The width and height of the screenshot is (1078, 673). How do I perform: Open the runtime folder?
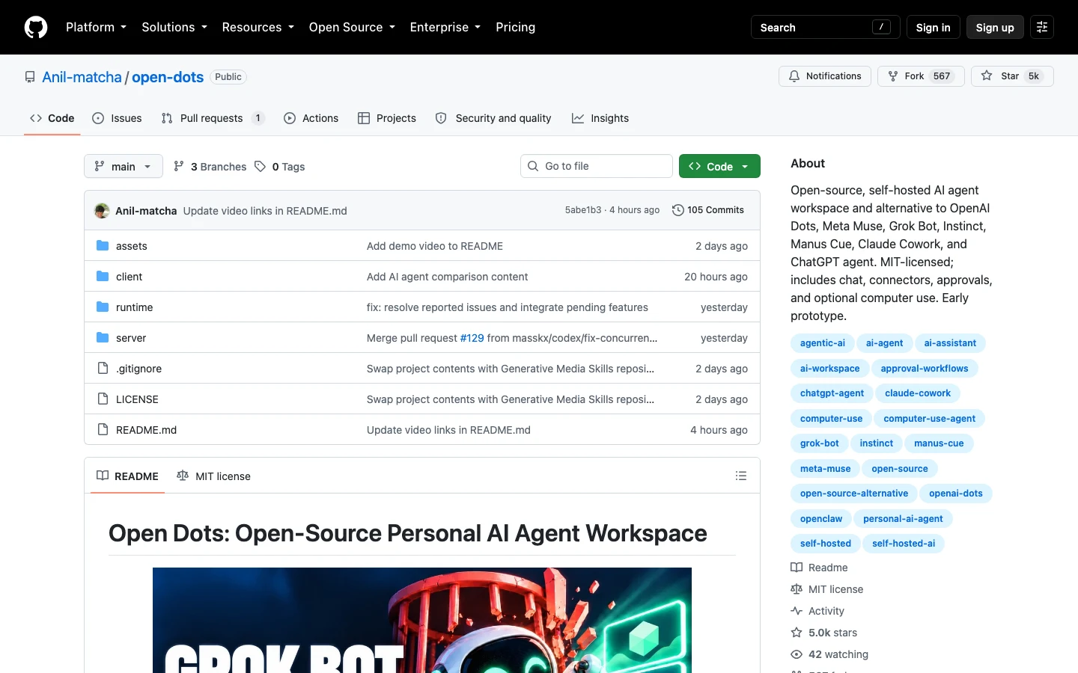(x=134, y=307)
